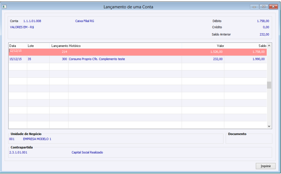Select the highlighted 12/12/15 entry row

point(138,52)
